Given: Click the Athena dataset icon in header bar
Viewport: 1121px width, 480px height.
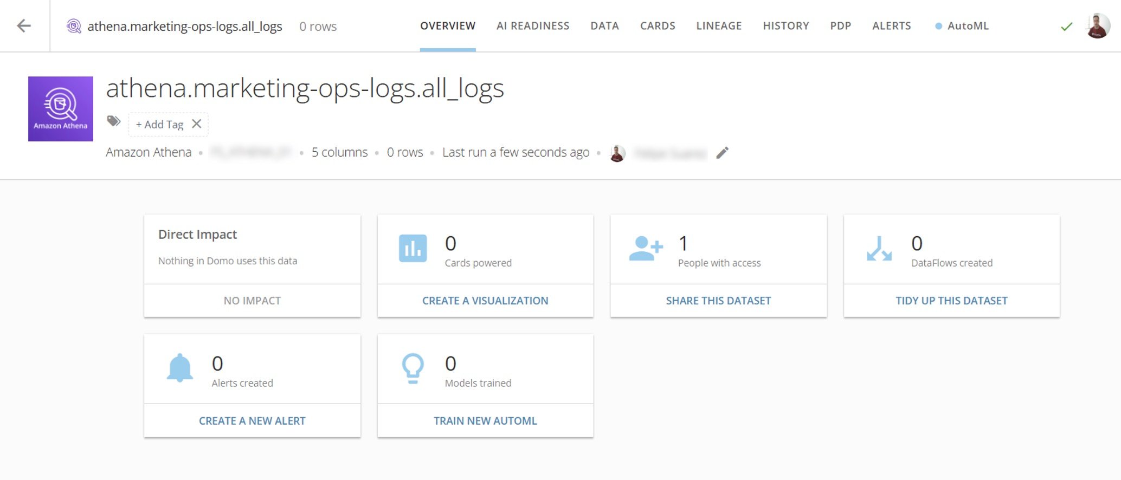Looking at the screenshot, I should click(74, 26).
